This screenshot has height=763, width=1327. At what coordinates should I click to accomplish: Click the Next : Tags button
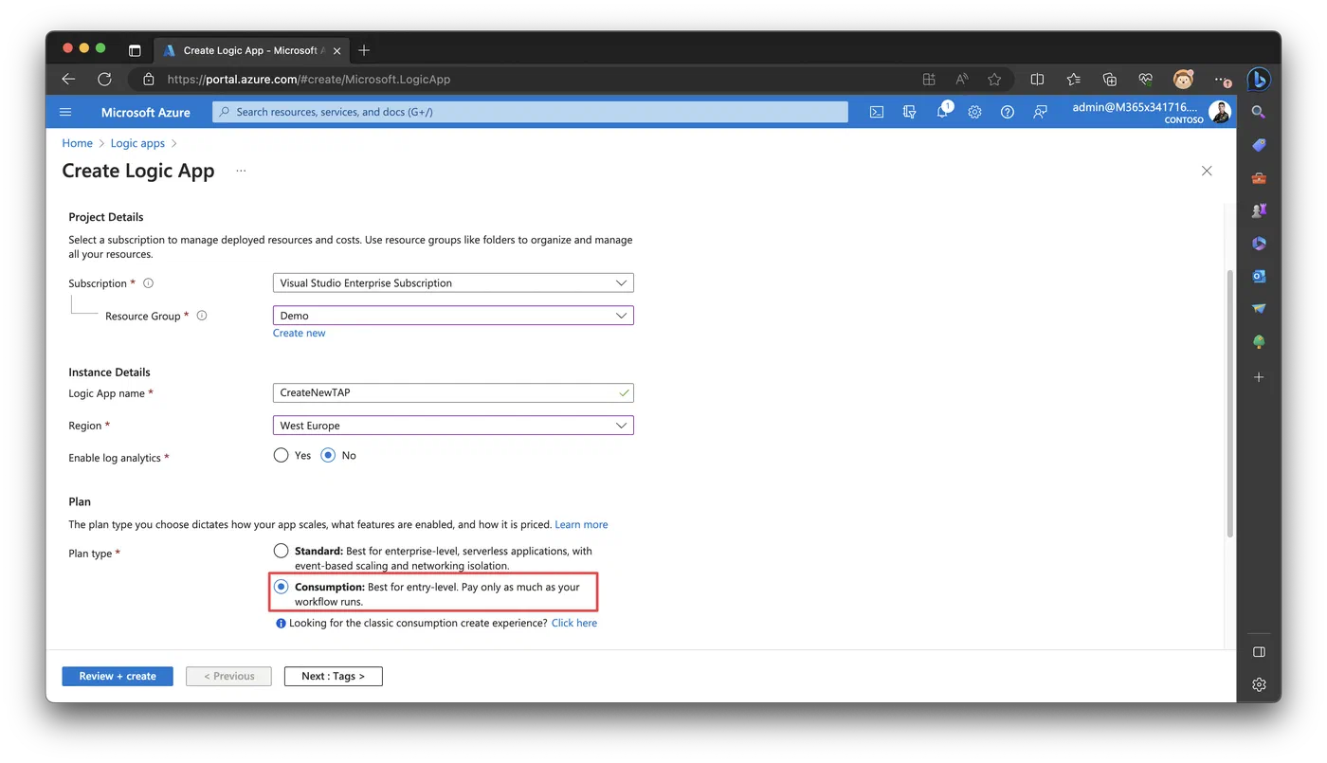(x=333, y=676)
